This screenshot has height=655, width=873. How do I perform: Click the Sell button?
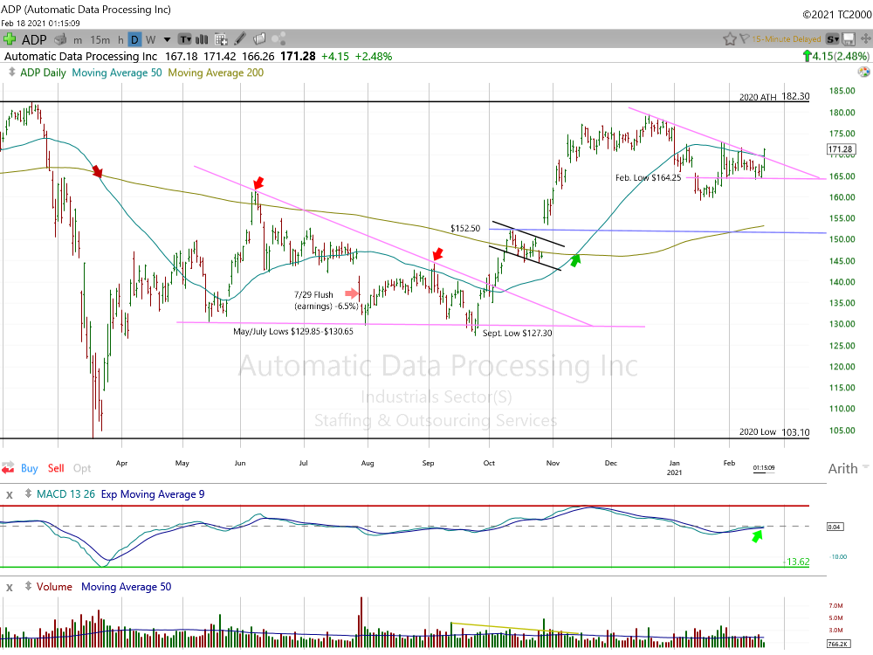click(x=56, y=468)
